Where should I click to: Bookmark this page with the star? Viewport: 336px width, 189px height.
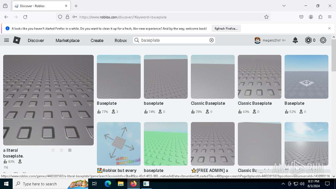click(x=266, y=17)
